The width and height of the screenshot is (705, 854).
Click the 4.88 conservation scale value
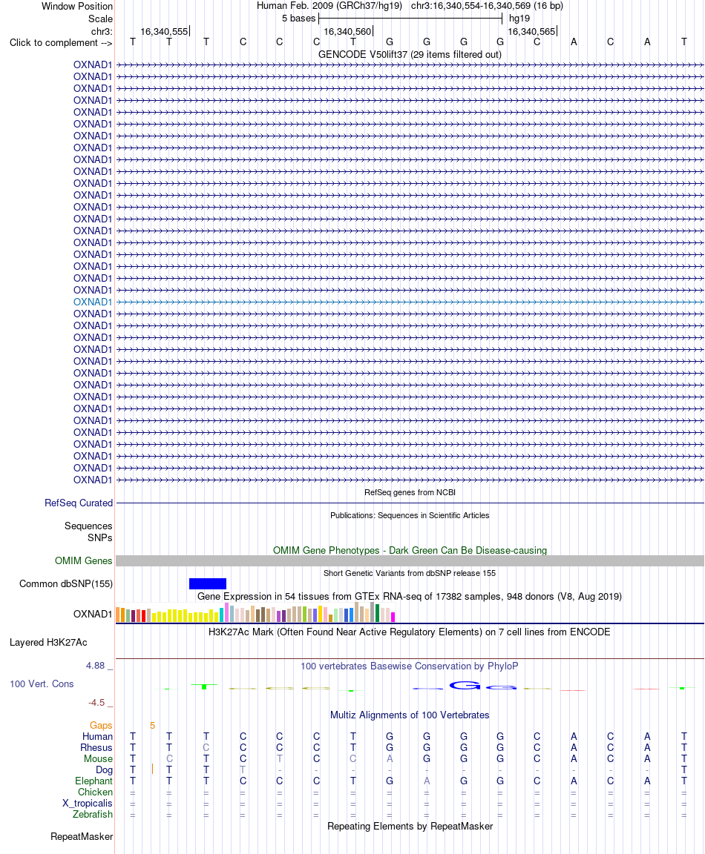95,665
